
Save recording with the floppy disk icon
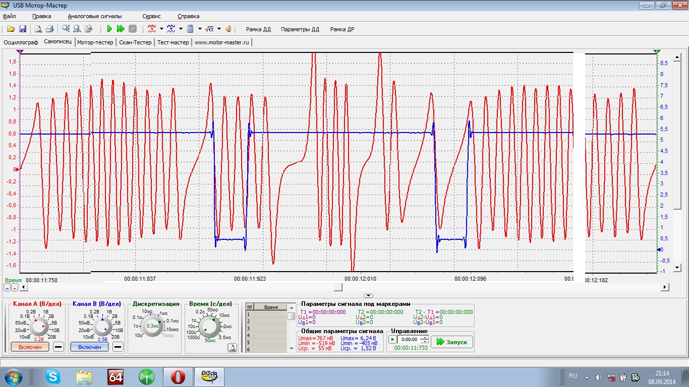23,29
